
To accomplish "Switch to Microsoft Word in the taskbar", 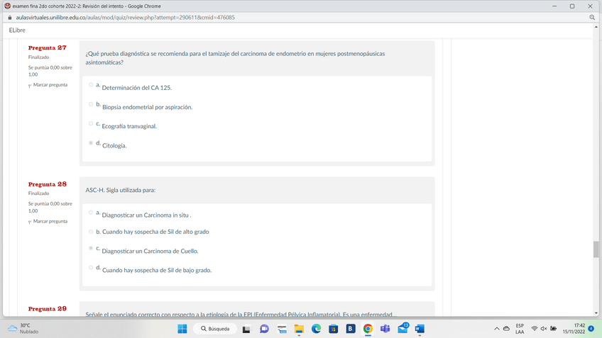I will [x=420, y=329].
